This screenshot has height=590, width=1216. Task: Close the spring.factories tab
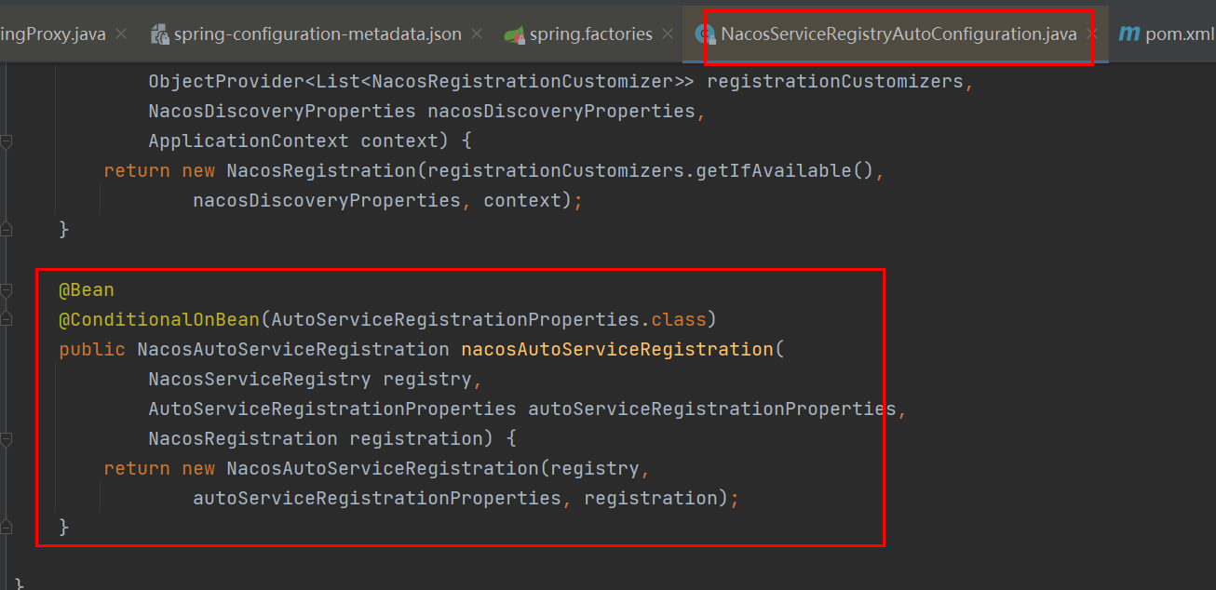click(668, 34)
